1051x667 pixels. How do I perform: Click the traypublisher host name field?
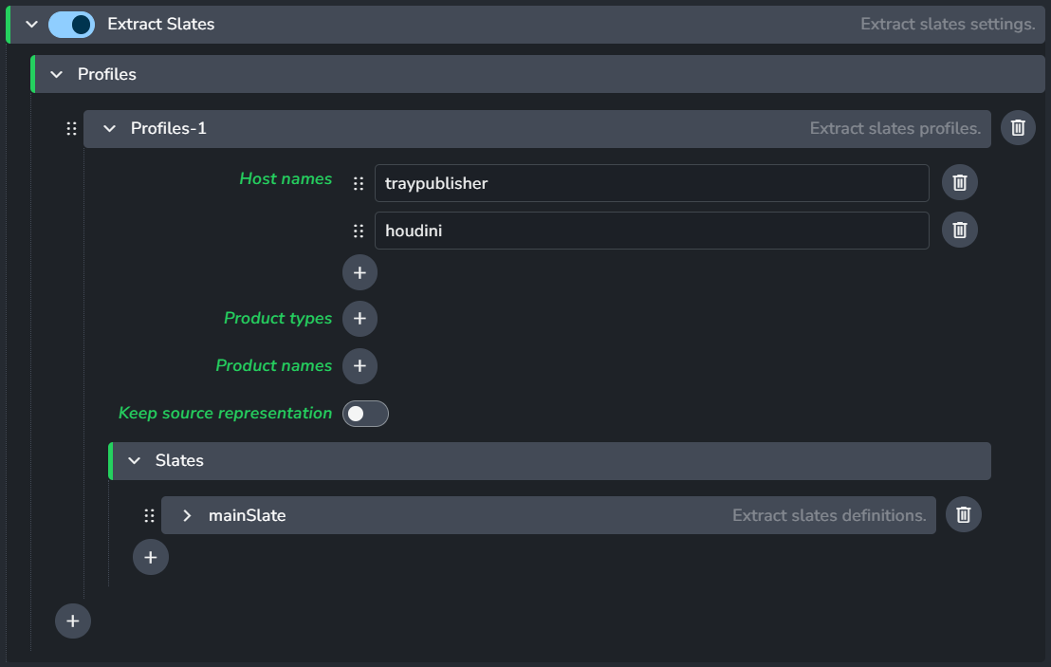click(651, 183)
